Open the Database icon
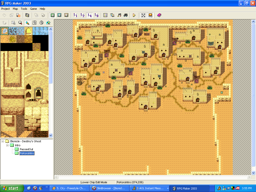 (105, 15)
